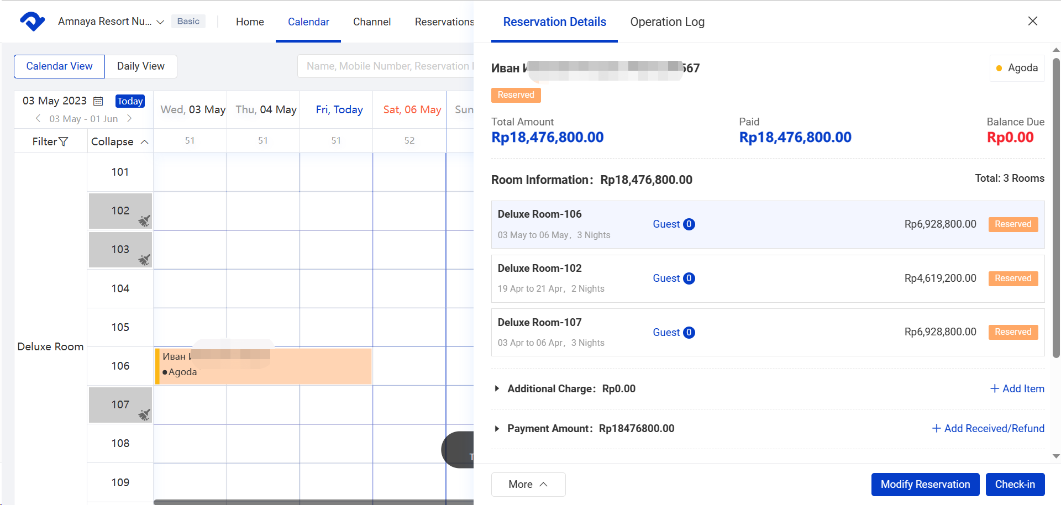
Task: Go to next date range arrow
Action: 129,119
